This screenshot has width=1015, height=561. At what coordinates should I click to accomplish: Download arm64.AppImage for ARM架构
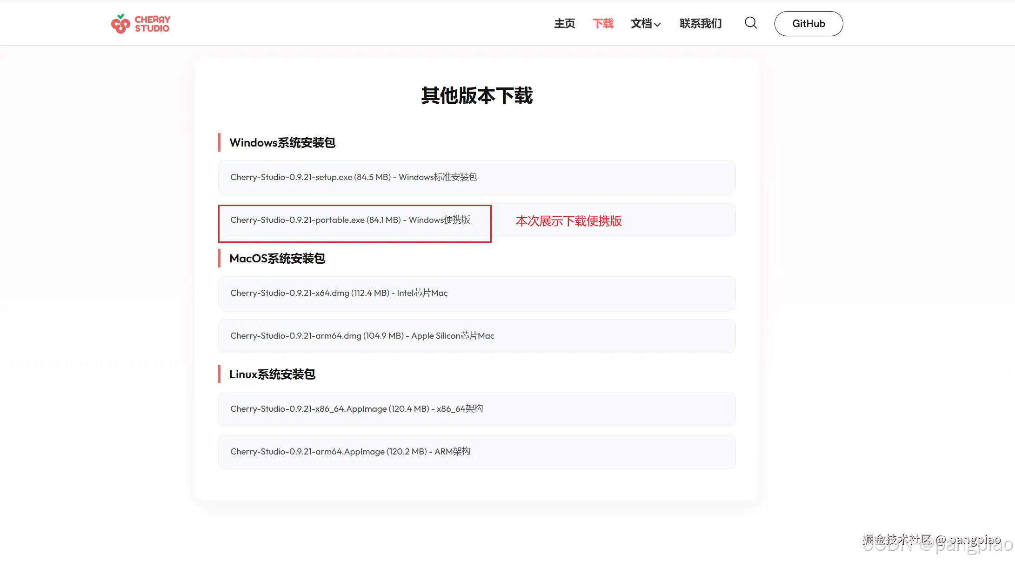point(350,452)
